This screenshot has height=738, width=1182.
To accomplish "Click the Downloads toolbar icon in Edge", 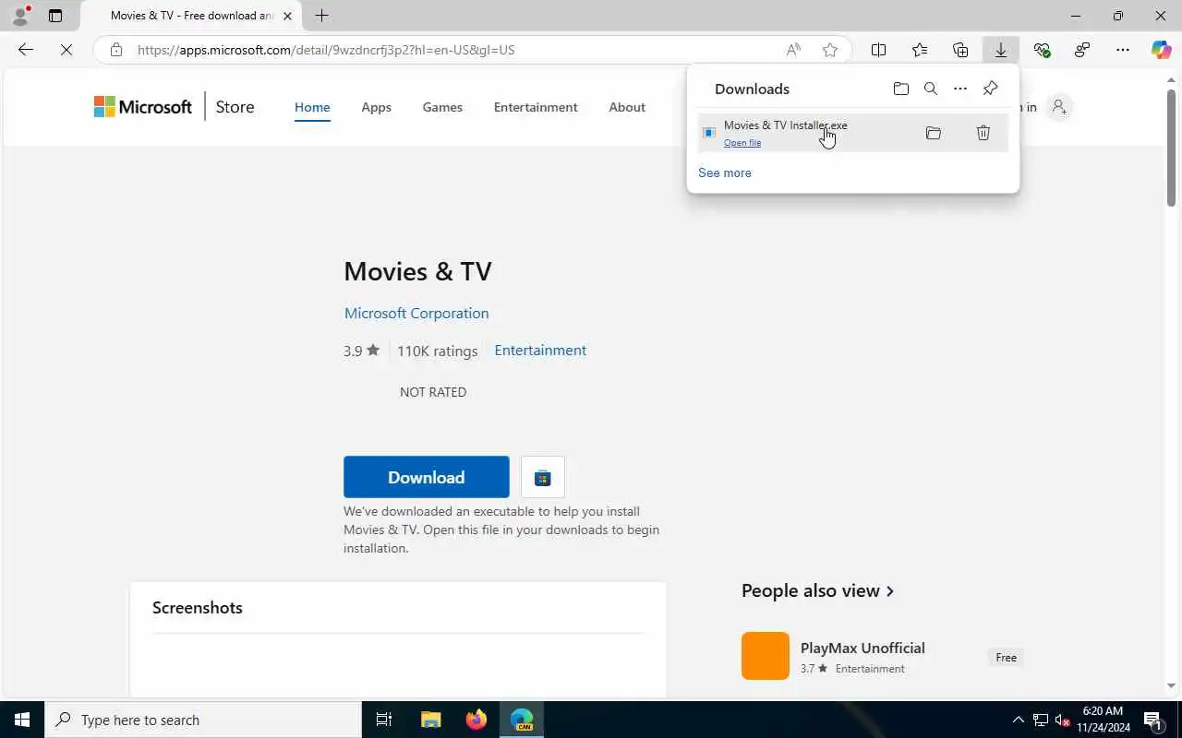I will (x=1001, y=50).
